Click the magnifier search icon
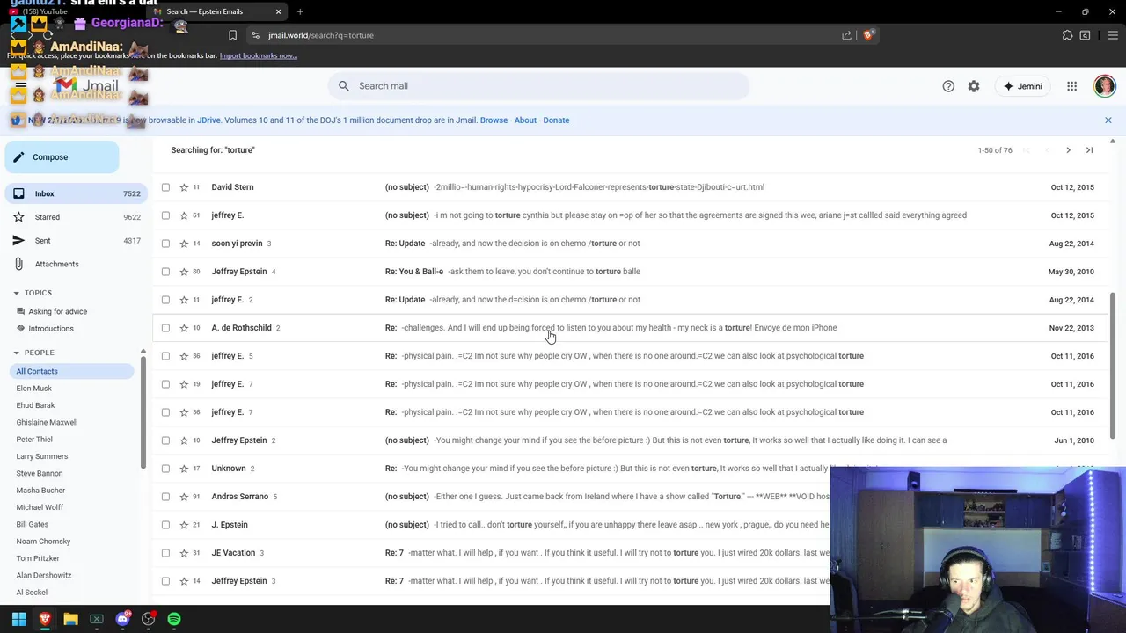 [344, 86]
